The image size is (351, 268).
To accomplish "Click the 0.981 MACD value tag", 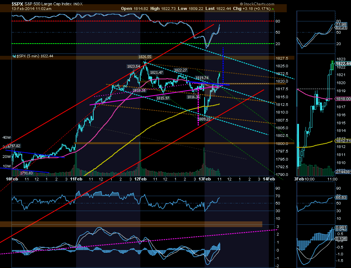I will 340,227.
